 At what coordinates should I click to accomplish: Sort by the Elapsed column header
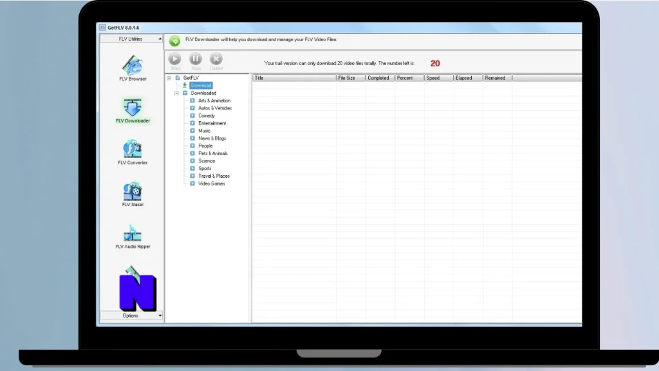(469, 78)
